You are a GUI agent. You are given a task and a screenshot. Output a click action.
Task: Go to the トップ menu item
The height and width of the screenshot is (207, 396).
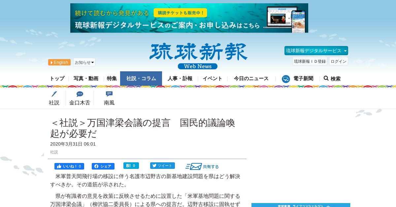pos(57,79)
